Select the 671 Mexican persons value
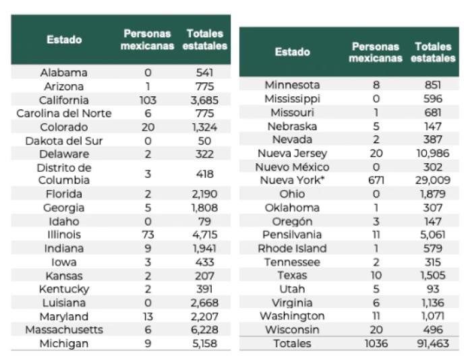 coord(376,181)
